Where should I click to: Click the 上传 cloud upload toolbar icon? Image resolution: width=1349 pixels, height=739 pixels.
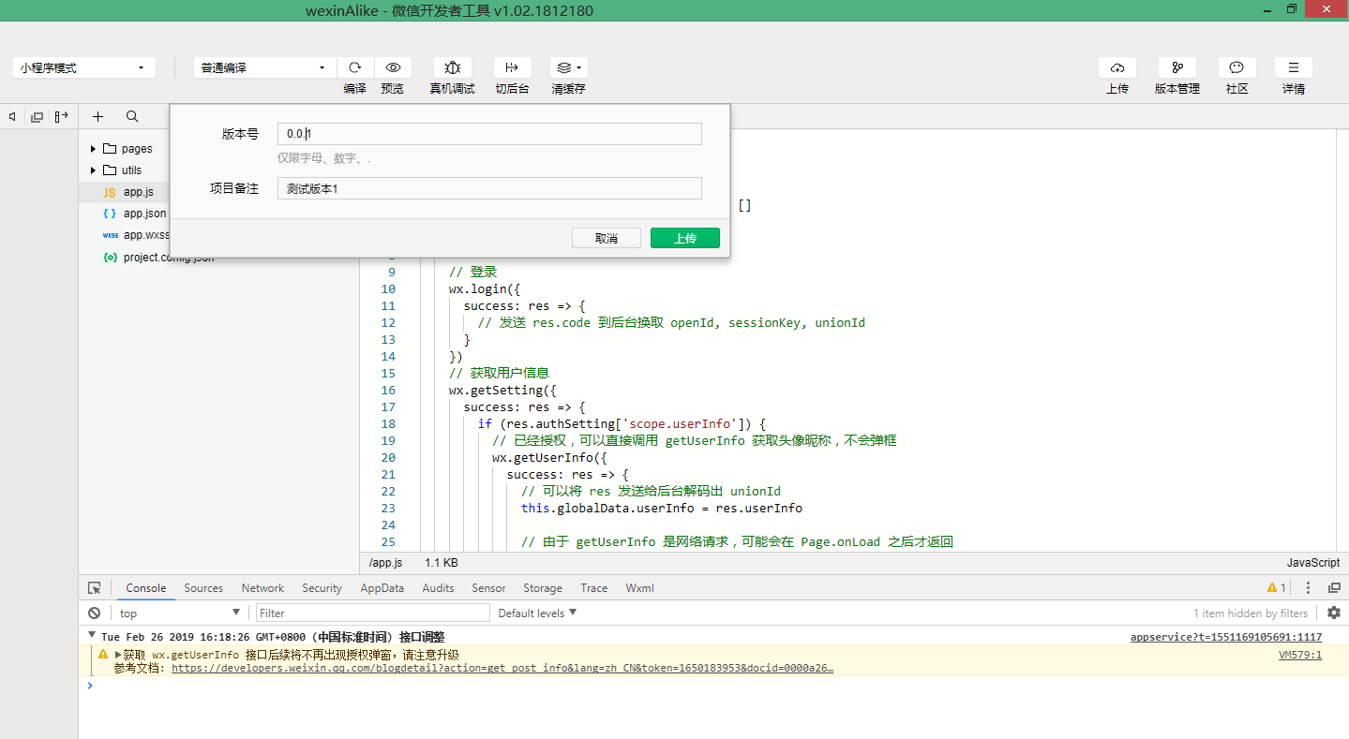[1117, 67]
